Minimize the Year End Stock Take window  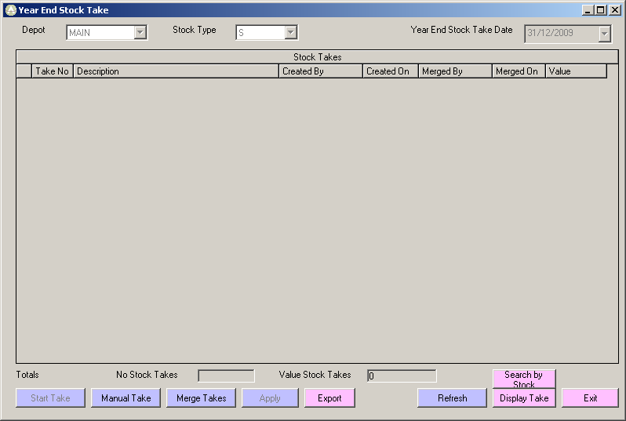(587, 10)
